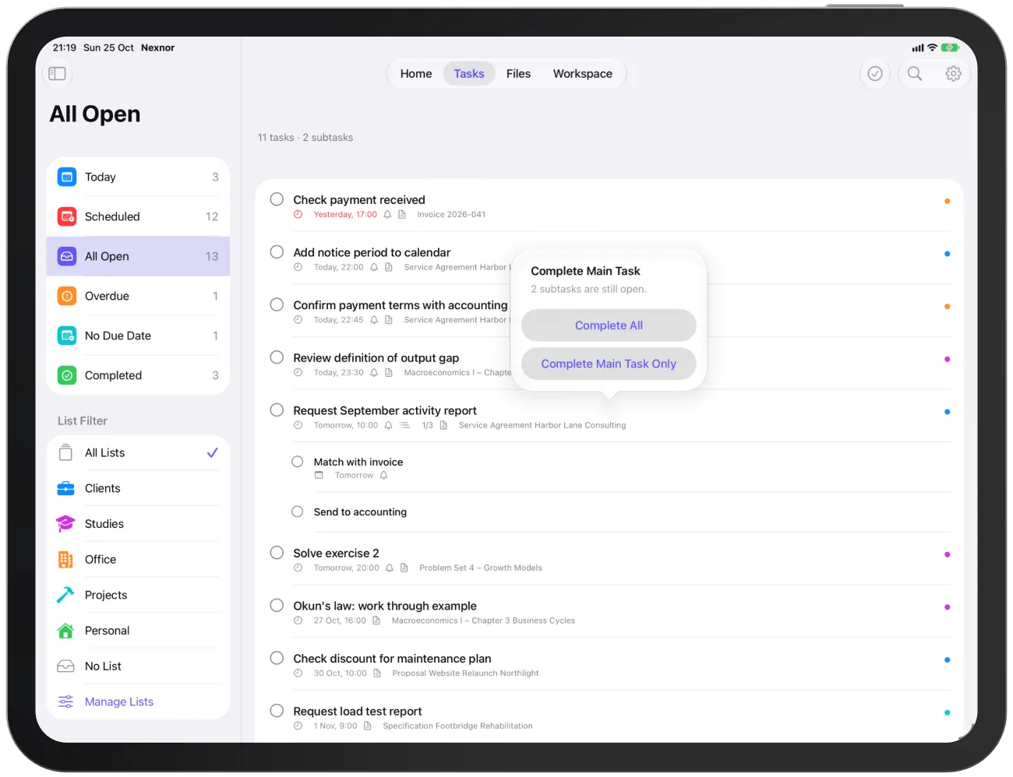The height and width of the screenshot is (777, 1013).
Task: Open the Problem Set 4 – Growth Models note
Action: click(481, 568)
